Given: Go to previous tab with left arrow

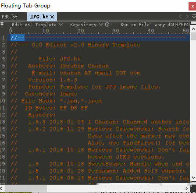Looking at the screenshot, I should (x=180, y=16).
